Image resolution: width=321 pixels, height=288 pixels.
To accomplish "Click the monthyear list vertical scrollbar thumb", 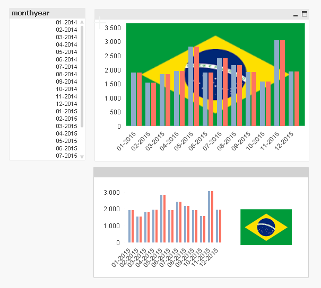I will [82, 76].
